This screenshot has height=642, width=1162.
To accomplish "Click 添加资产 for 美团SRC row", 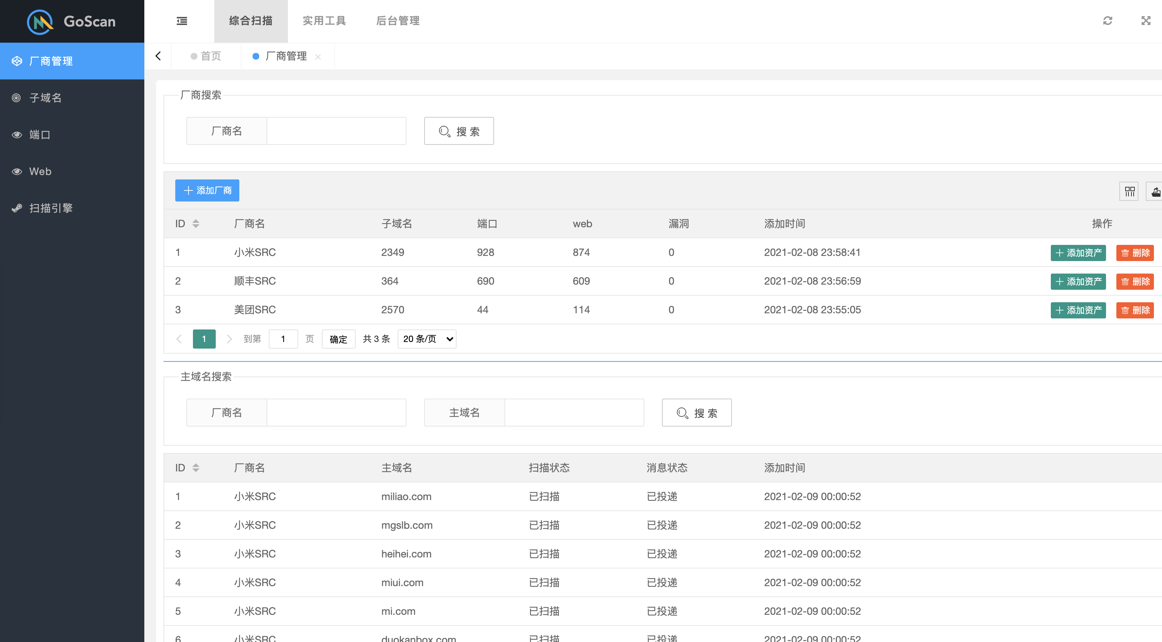I will coord(1078,310).
